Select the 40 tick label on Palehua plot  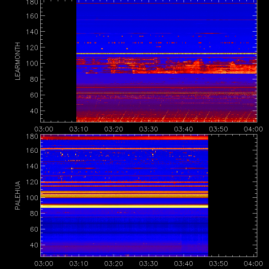pyautogui.click(x=34, y=245)
